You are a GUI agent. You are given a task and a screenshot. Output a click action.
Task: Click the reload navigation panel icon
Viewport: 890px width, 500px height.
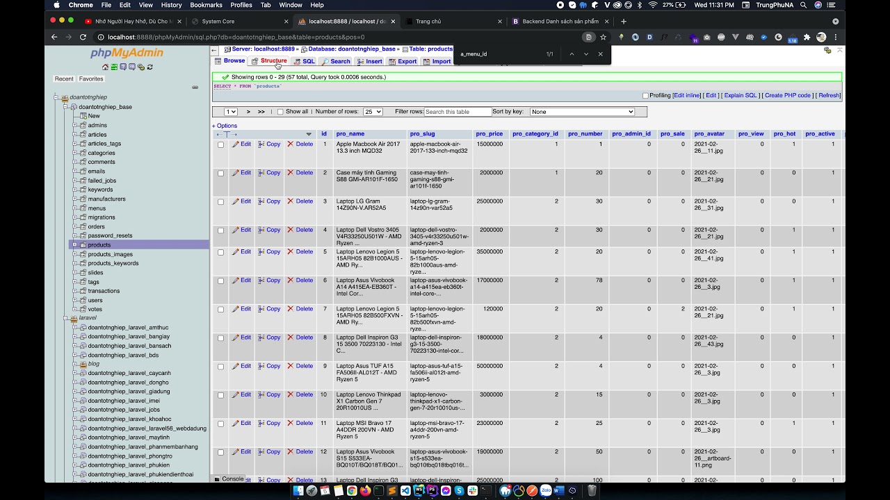click(150, 67)
